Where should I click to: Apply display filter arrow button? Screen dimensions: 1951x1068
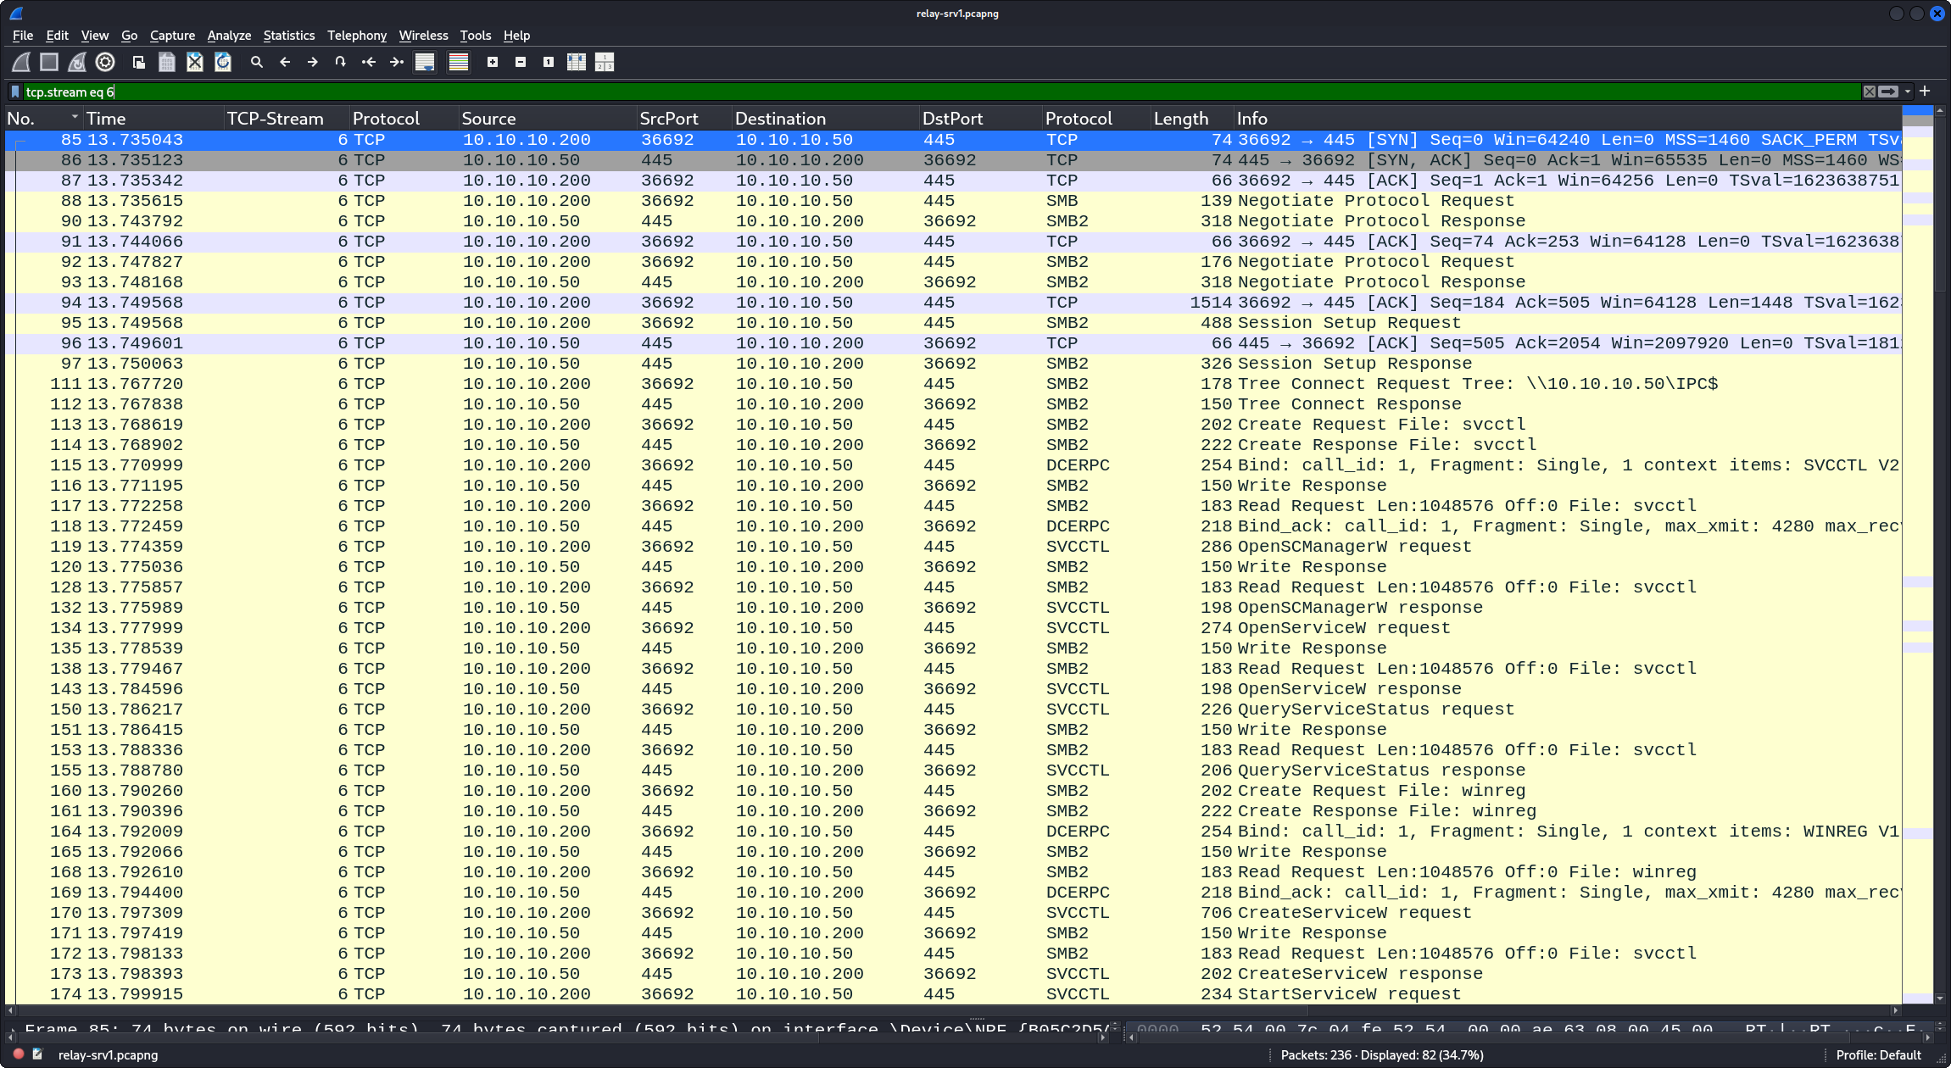coord(1888,92)
